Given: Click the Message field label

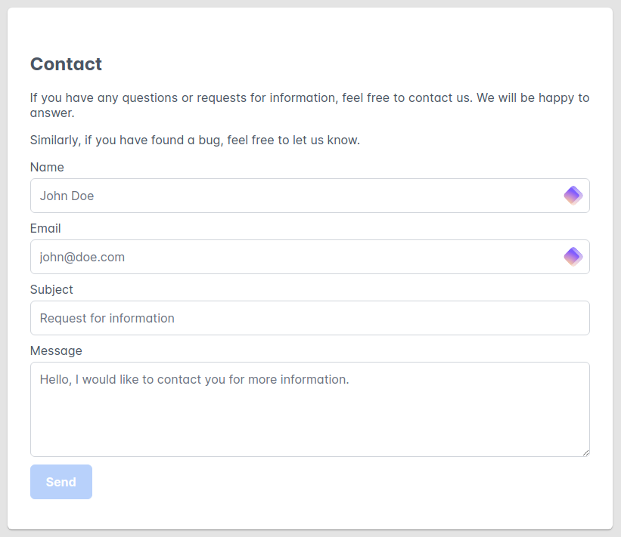Looking at the screenshot, I should pyautogui.click(x=56, y=350).
